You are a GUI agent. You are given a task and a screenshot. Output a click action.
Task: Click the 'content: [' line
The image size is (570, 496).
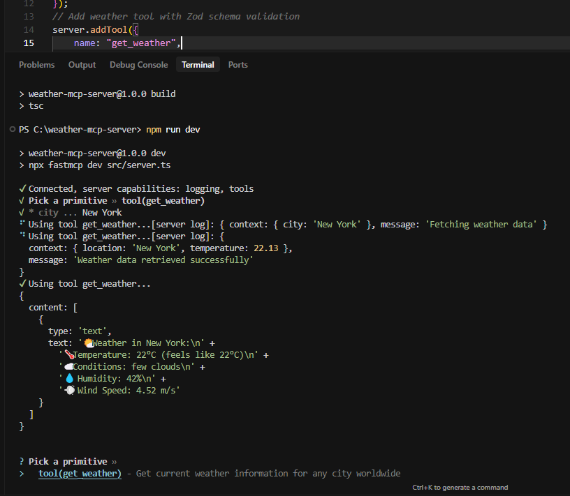tap(53, 308)
